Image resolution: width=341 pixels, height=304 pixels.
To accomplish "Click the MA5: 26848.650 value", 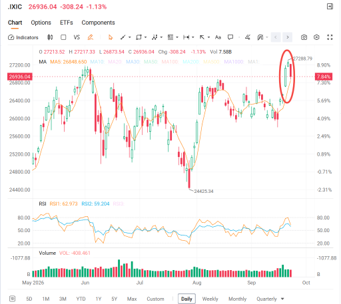I will click(x=69, y=62).
